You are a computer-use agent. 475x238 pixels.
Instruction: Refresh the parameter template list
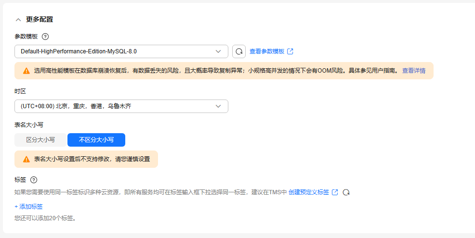tap(239, 51)
